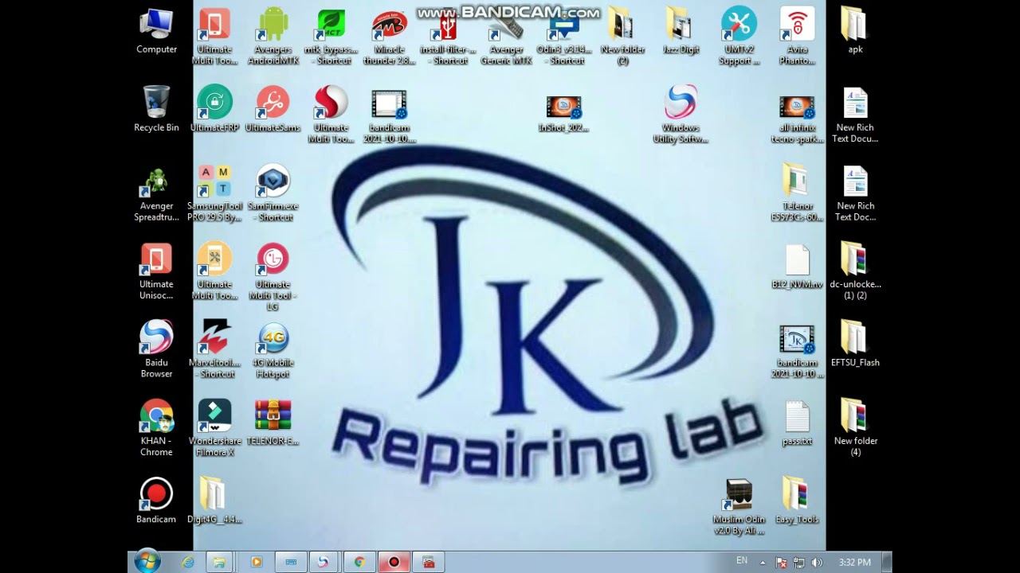The image size is (1020, 573).
Task: Click Show desktop strip on taskbar
Action: (x=887, y=562)
